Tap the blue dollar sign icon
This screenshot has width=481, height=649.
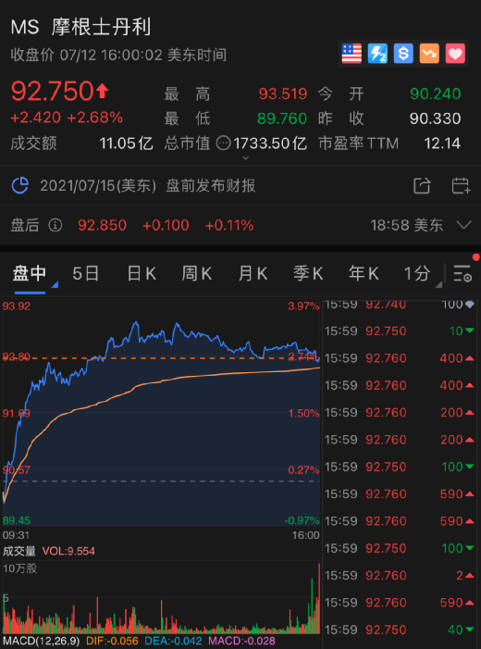click(403, 54)
